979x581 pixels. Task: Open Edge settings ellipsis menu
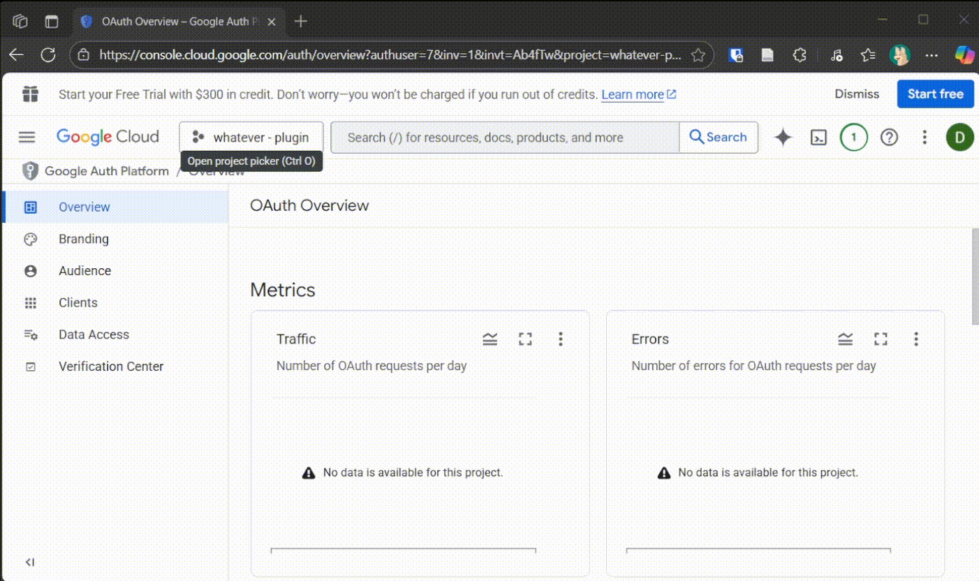[932, 55]
